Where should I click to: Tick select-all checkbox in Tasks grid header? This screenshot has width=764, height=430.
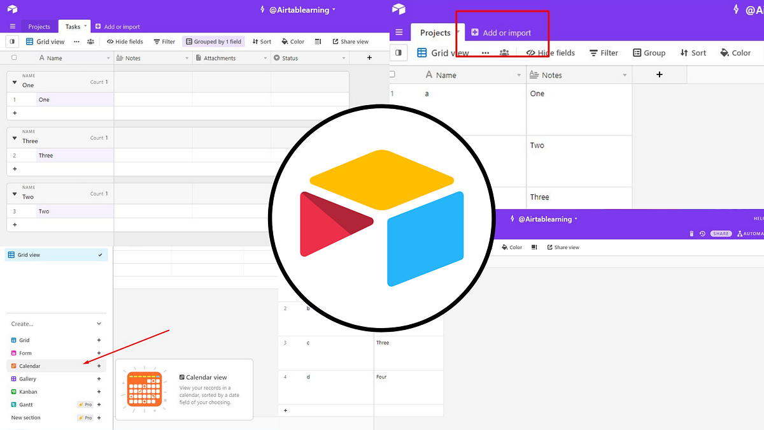pyautogui.click(x=14, y=58)
